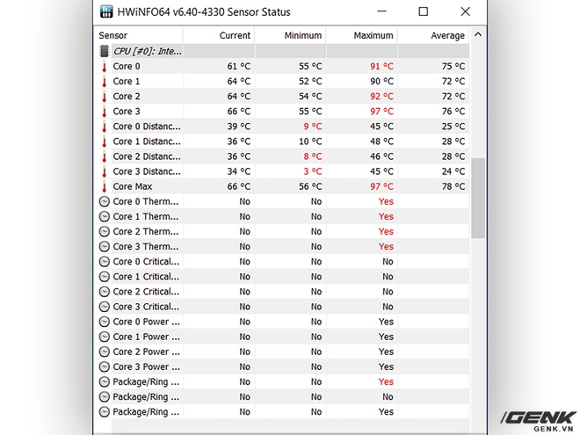Click the Average column header
Image resolution: width=580 pixels, height=435 pixels.
click(433, 35)
